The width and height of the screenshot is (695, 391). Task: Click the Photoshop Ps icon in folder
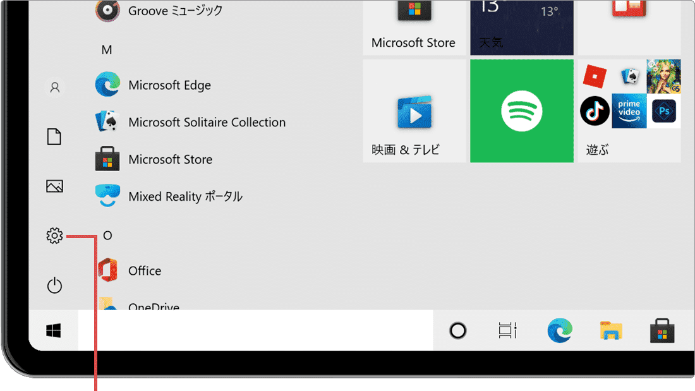[664, 111]
